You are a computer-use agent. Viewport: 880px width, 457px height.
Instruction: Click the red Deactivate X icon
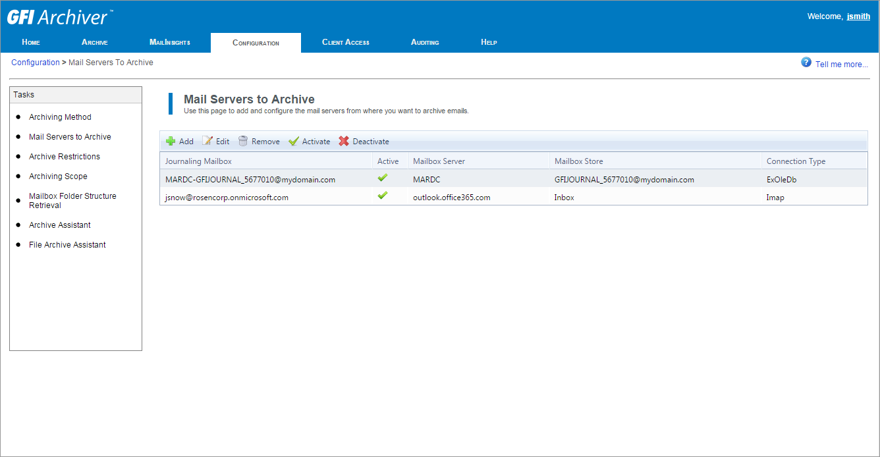344,142
